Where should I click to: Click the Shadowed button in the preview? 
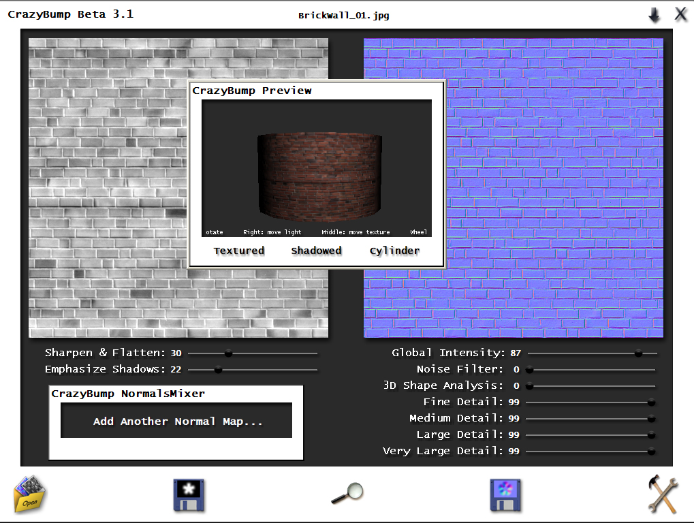point(317,251)
